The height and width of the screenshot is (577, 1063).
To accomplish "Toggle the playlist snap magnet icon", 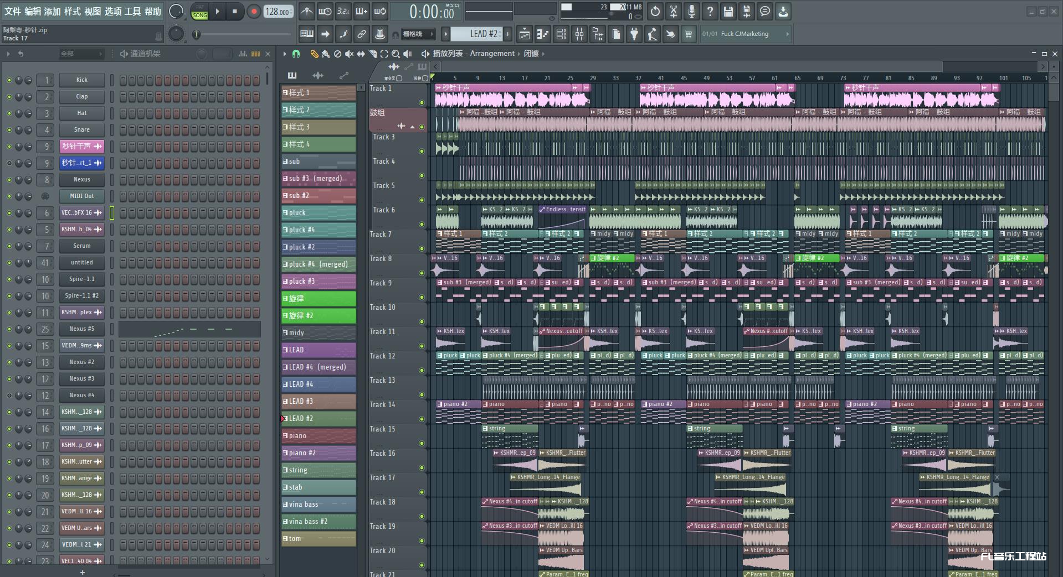I will click(x=296, y=54).
